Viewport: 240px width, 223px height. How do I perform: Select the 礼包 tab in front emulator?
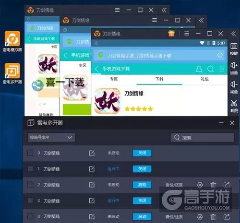coord(204,79)
